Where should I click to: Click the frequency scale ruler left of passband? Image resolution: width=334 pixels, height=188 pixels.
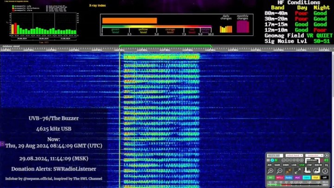[60, 49]
